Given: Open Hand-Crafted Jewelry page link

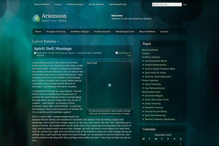Looking at the screenshot, I should 156,65.
